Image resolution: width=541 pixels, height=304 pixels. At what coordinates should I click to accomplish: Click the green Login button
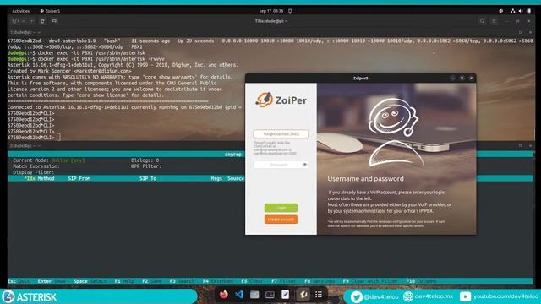coord(281,208)
